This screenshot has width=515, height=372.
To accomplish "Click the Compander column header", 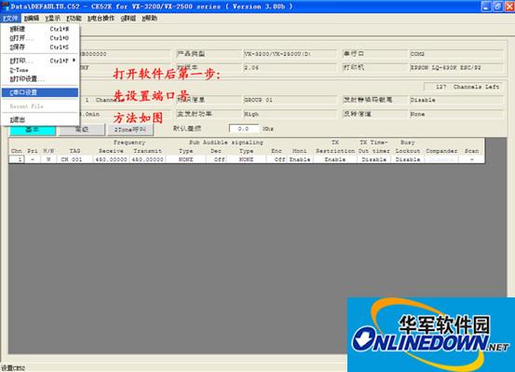I will pyautogui.click(x=441, y=151).
